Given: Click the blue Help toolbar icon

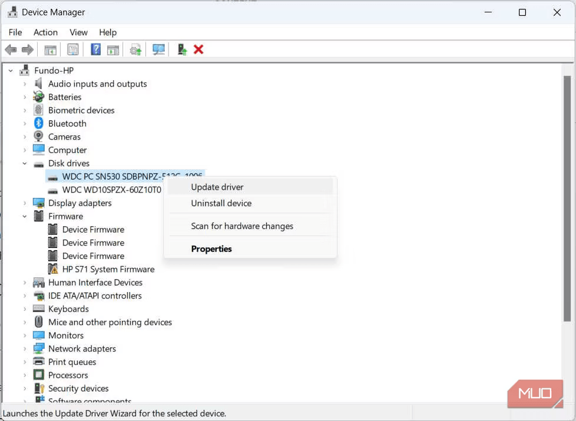Looking at the screenshot, I should coord(95,49).
